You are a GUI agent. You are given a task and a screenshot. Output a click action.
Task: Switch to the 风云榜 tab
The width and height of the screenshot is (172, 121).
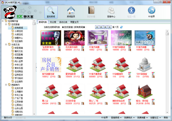[53, 22]
